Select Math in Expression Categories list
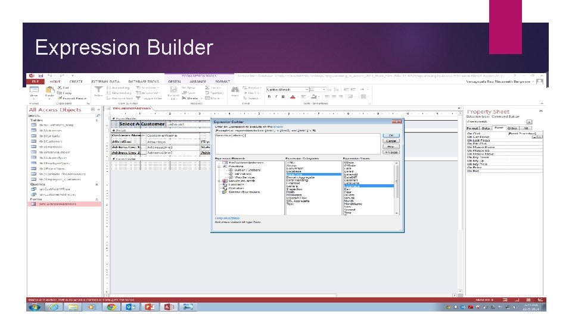 click(x=290, y=192)
